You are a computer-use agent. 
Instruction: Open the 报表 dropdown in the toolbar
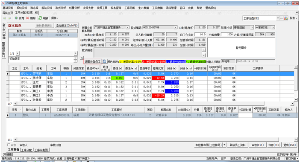click(x=294, y=18)
